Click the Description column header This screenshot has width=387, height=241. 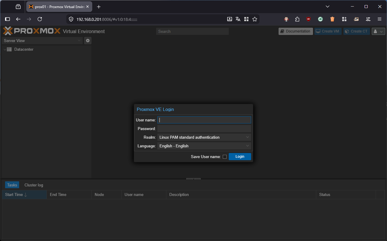pyautogui.click(x=241, y=194)
